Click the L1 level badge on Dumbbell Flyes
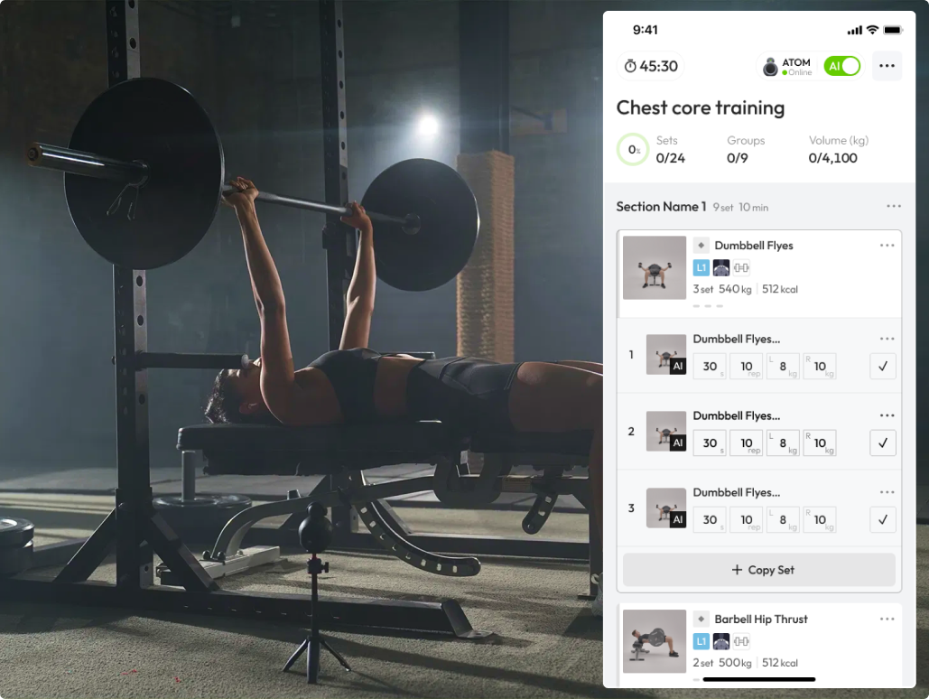The image size is (929, 699). click(701, 268)
